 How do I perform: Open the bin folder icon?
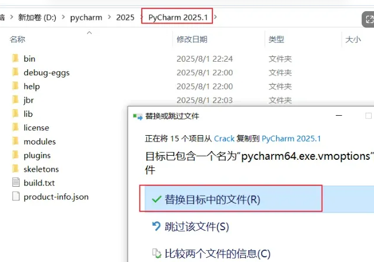[15, 58]
